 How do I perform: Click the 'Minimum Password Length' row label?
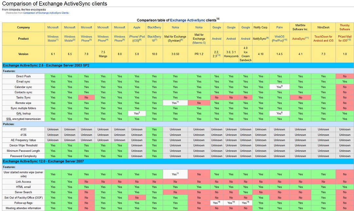coord(24,151)
